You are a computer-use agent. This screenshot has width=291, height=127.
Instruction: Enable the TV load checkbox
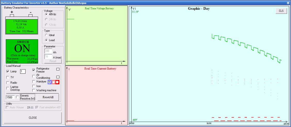pyautogui.click(x=8, y=77)
